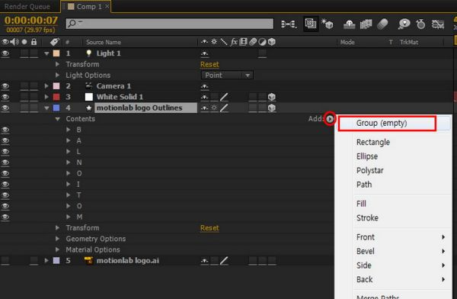The height and width of the screenshot is (299, 457).
Task: Expand Light 1 Transform properties
Action: (57, 64)
